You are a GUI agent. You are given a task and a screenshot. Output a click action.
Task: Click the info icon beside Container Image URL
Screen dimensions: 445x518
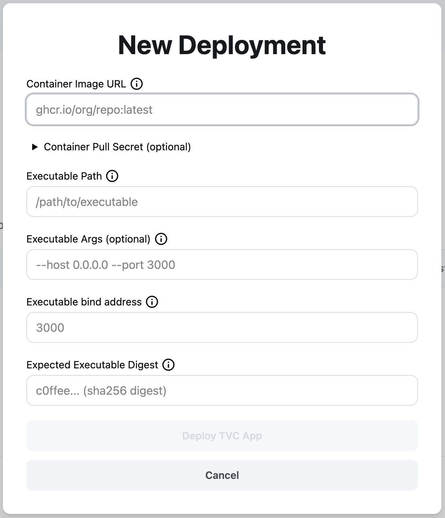tap(137, 84)
